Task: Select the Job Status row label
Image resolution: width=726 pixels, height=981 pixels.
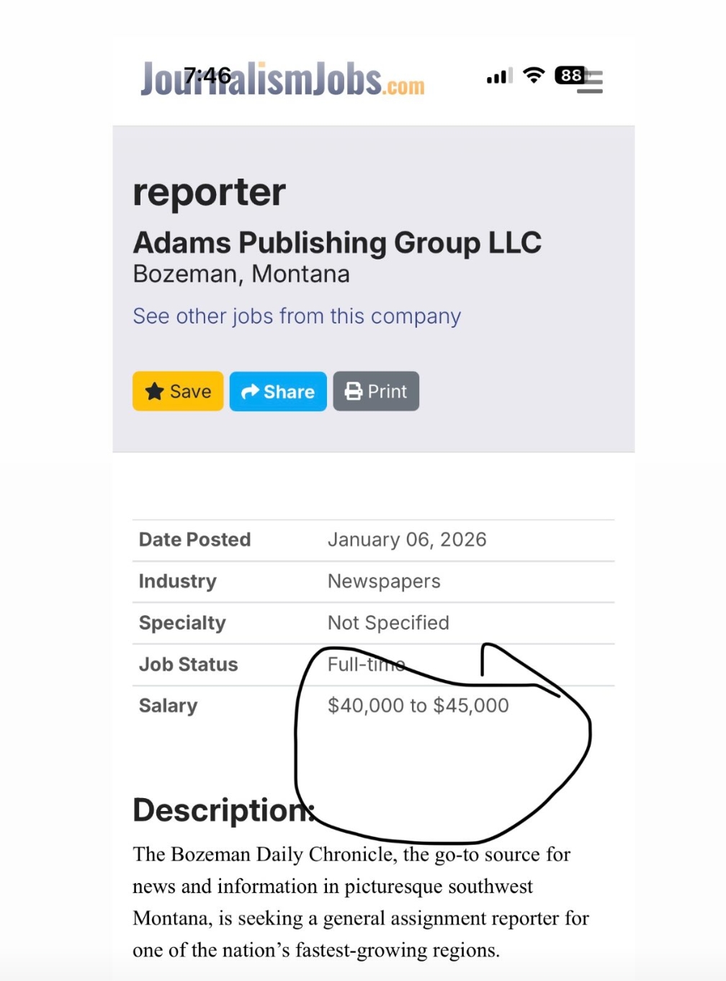Action: pyautogui.click(x=188, y=664)
